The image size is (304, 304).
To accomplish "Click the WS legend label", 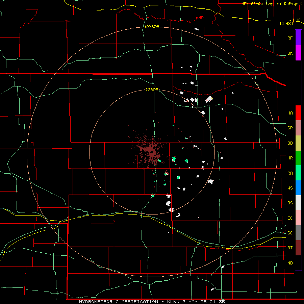I will (x=290, y=188).
